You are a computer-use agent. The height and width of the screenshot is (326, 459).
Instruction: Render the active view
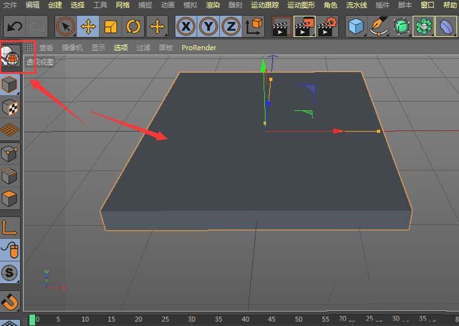pyautogui.click(x=282, y=27)
